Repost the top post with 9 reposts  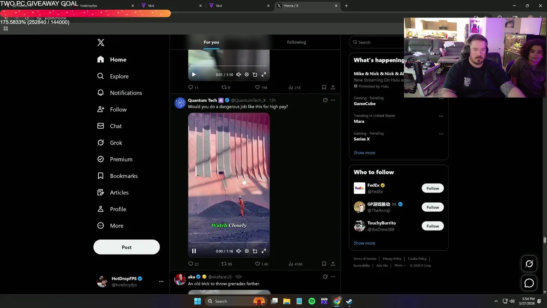(225, 87)
